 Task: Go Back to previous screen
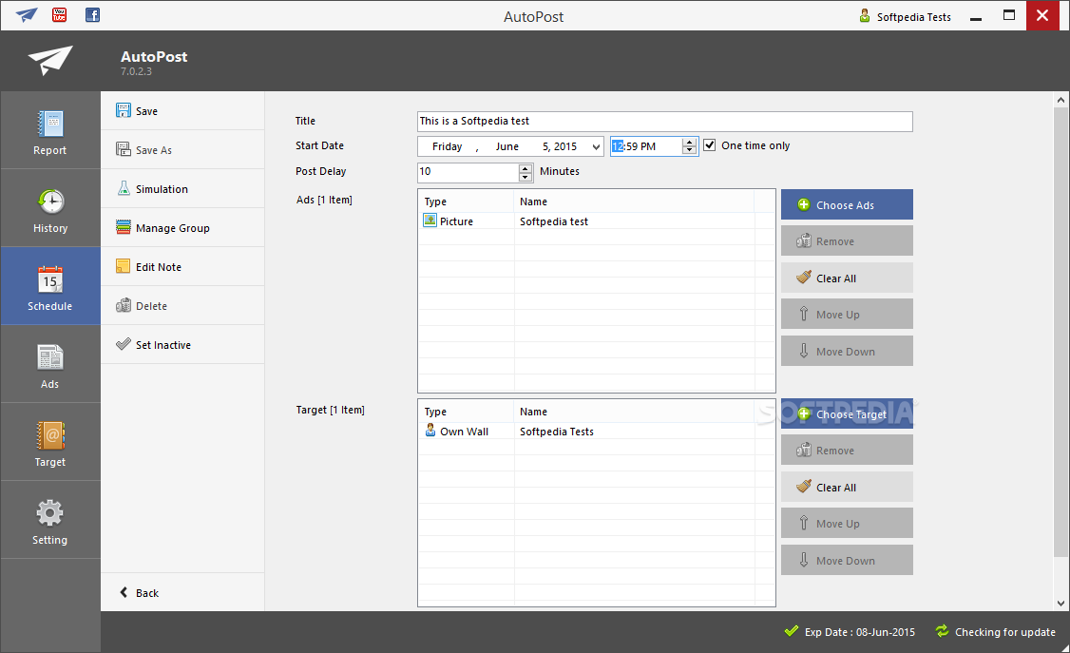(x=182, y=592)
